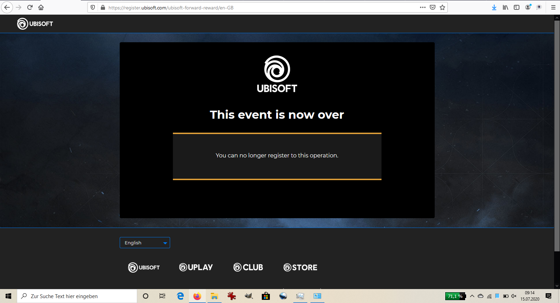Switch to Firefox in the taskbar
The width and height of the screenshot is (560, 303).
197,296
